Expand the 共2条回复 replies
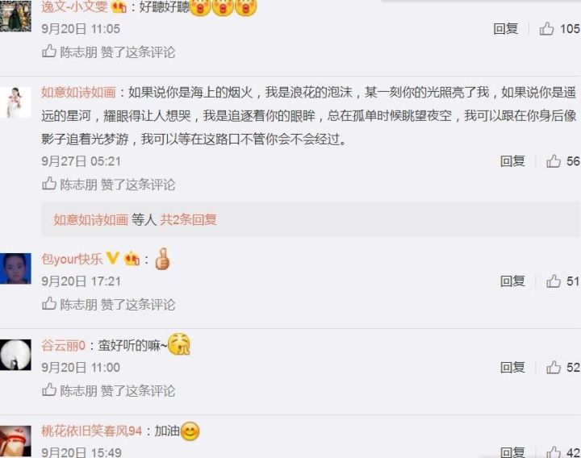 tap(188, 219)
